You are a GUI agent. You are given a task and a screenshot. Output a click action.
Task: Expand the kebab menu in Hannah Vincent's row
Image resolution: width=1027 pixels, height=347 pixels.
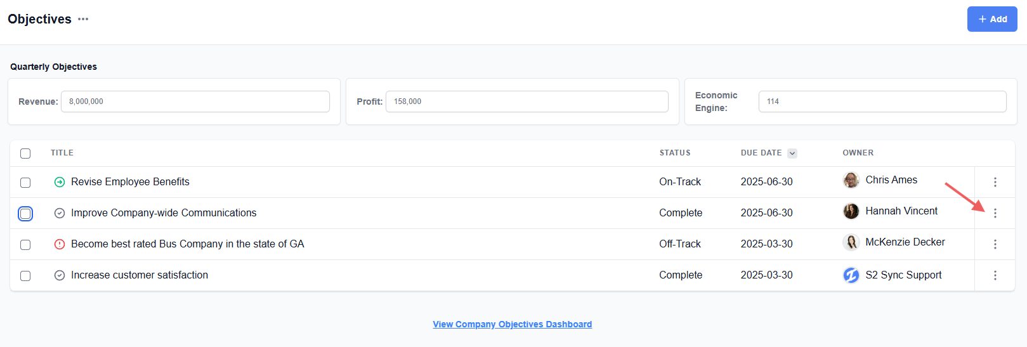click(x=995, y=213)
